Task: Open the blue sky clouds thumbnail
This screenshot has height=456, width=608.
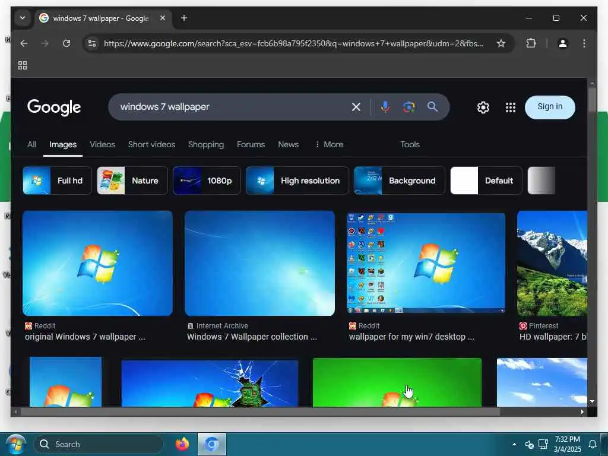Action: (541, 382)
